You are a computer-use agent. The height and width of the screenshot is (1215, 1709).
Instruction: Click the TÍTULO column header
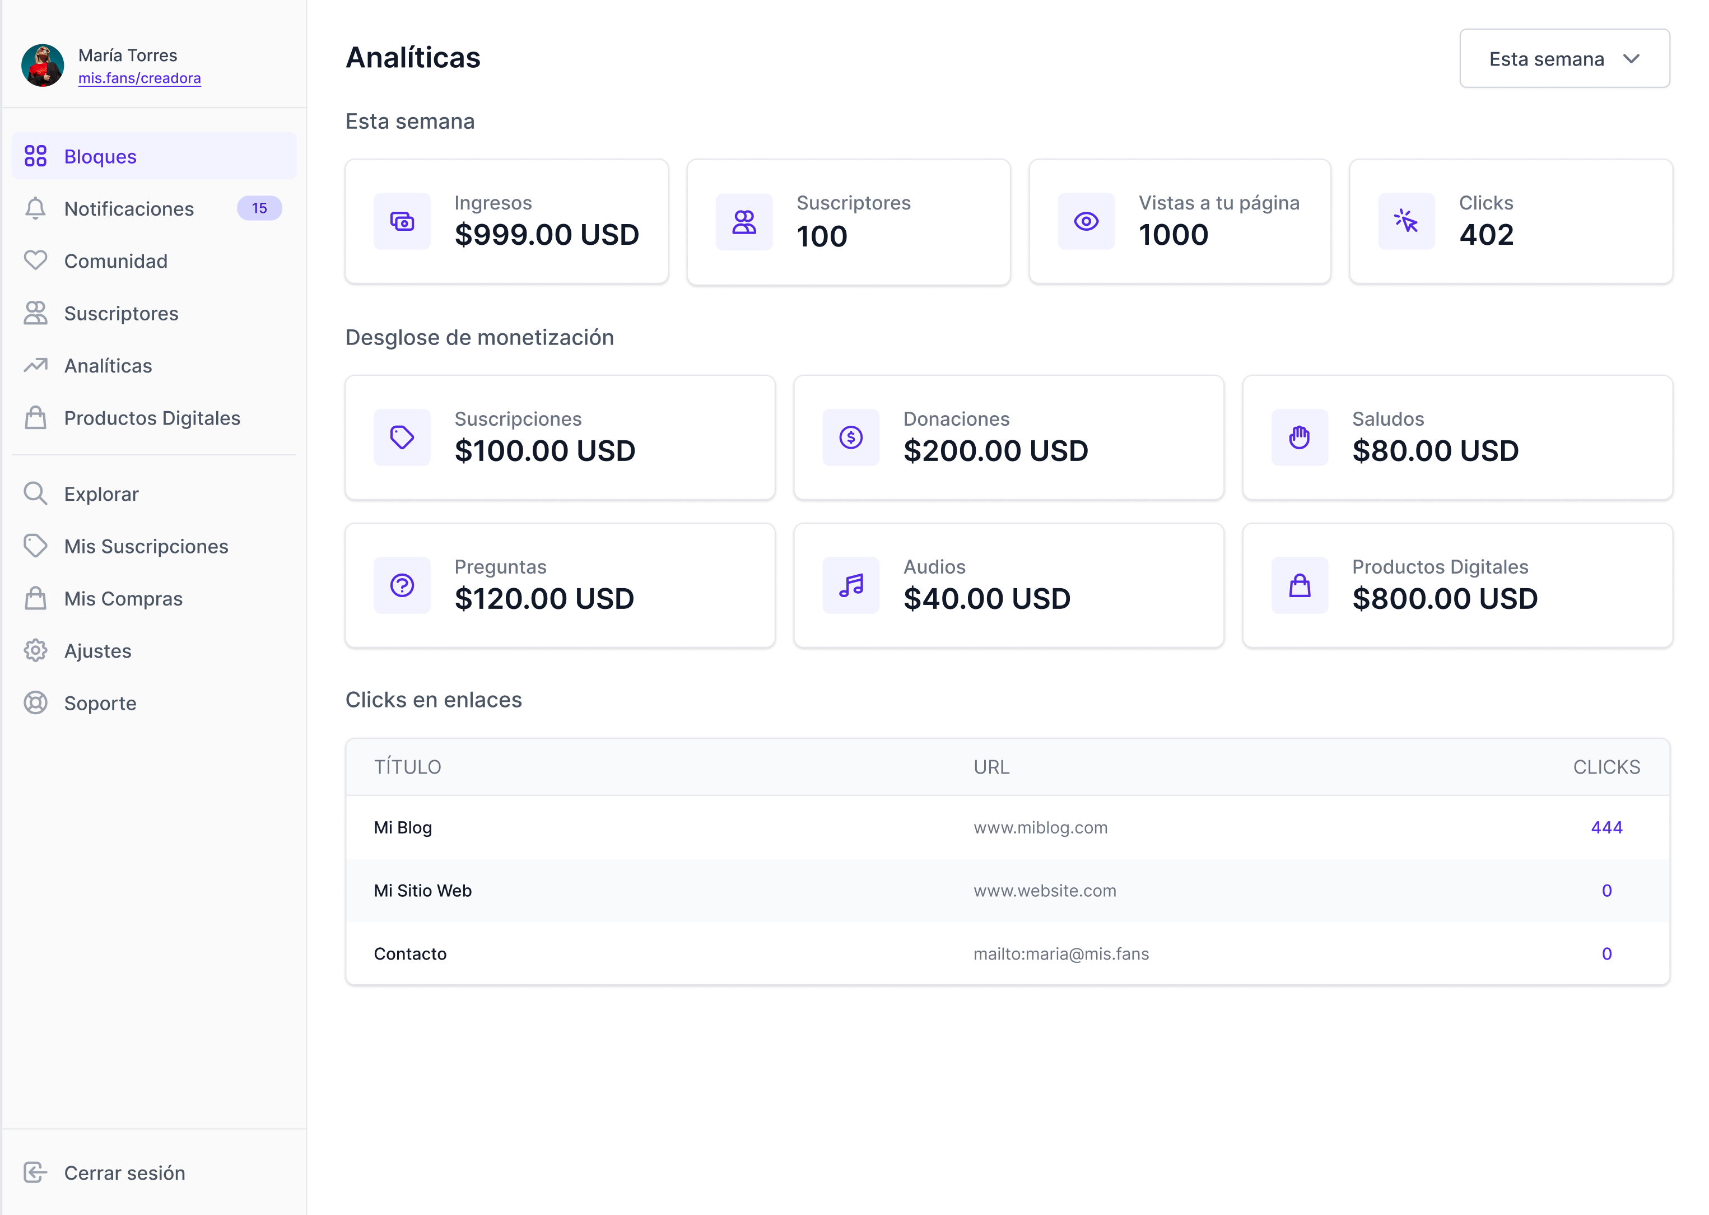[408, 767]
